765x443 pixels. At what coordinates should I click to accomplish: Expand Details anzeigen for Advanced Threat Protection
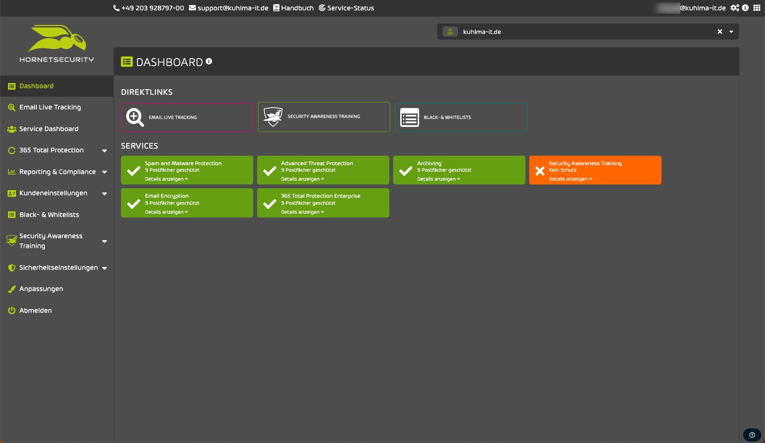[302, 179]
